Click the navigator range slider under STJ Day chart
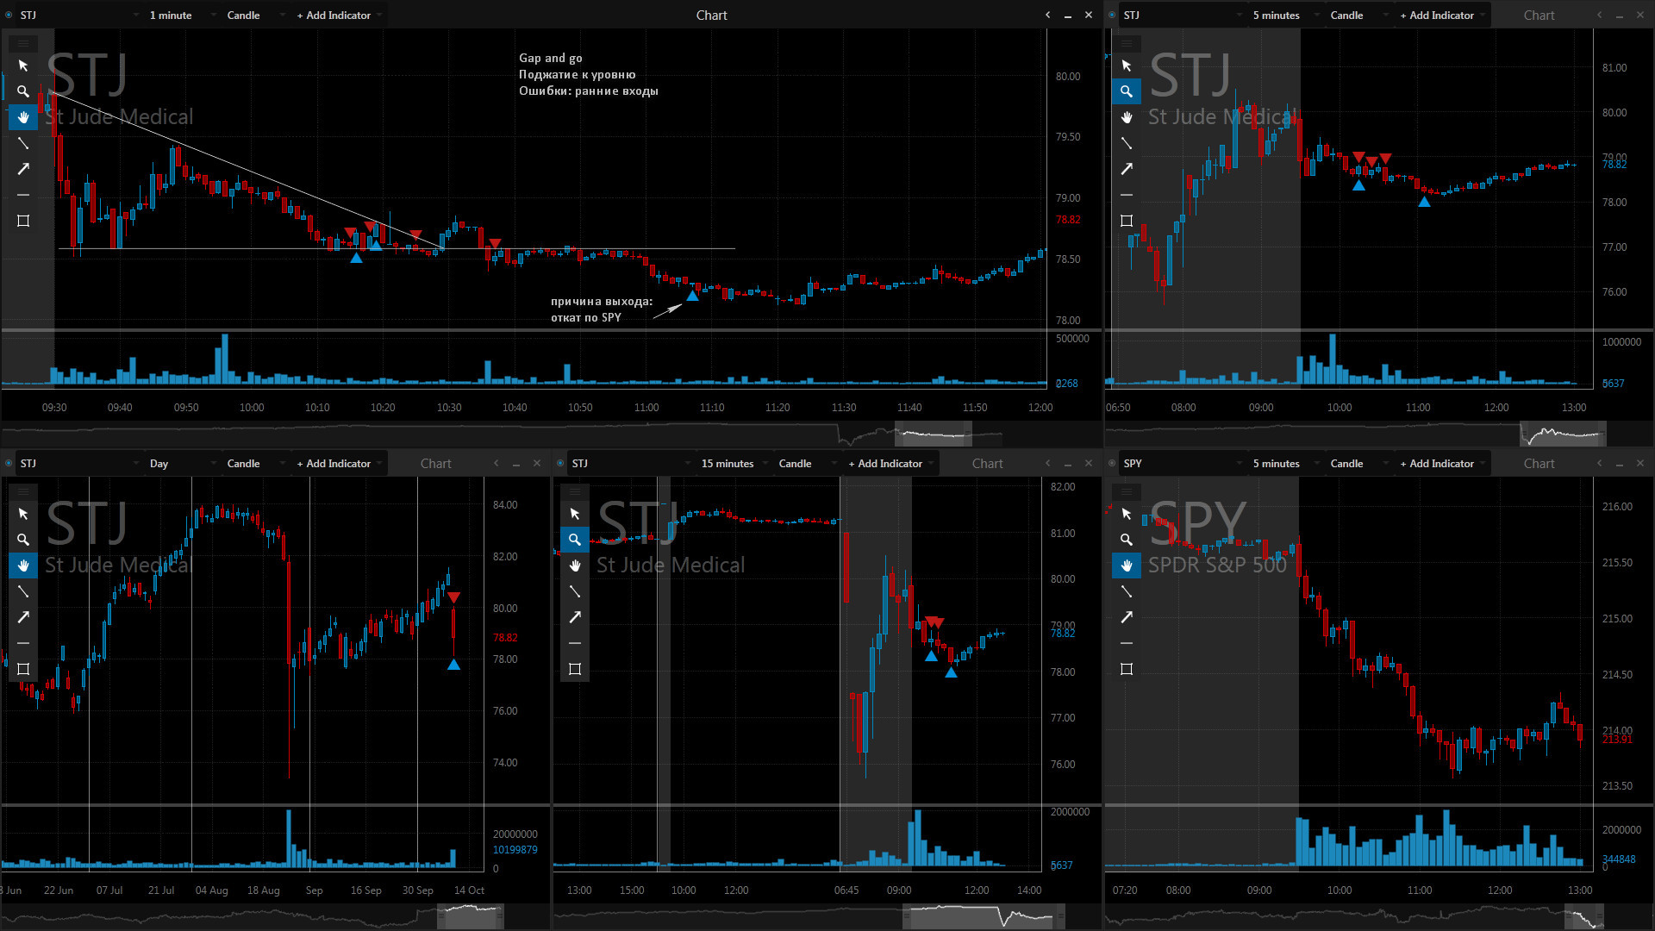The image size is (1655, 931). click(x=471, y=915)
